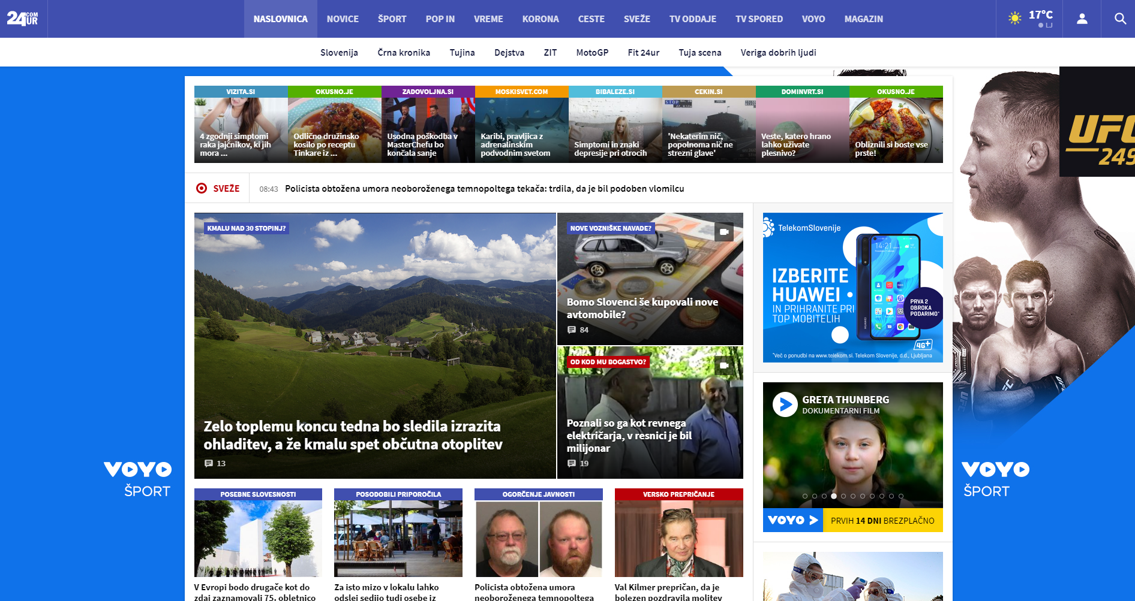Select the last carousel dot in VOYO widget
This screenshot has height=601, width=1135.
pos(901,496)
